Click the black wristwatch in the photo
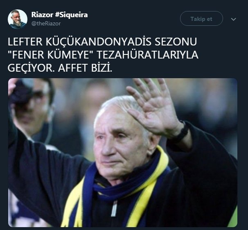This screenshot has width=248, height=230. coord(182,132)
